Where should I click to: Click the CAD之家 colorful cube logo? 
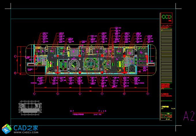click(x=6, y=129)
